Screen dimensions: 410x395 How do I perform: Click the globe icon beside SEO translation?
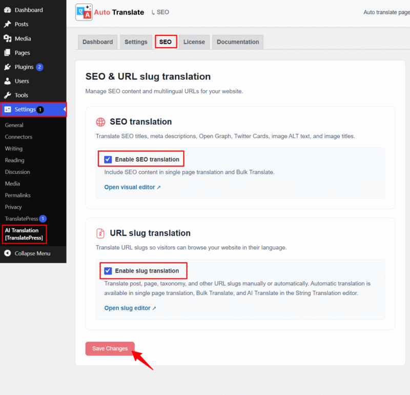[x=100, y=122]
